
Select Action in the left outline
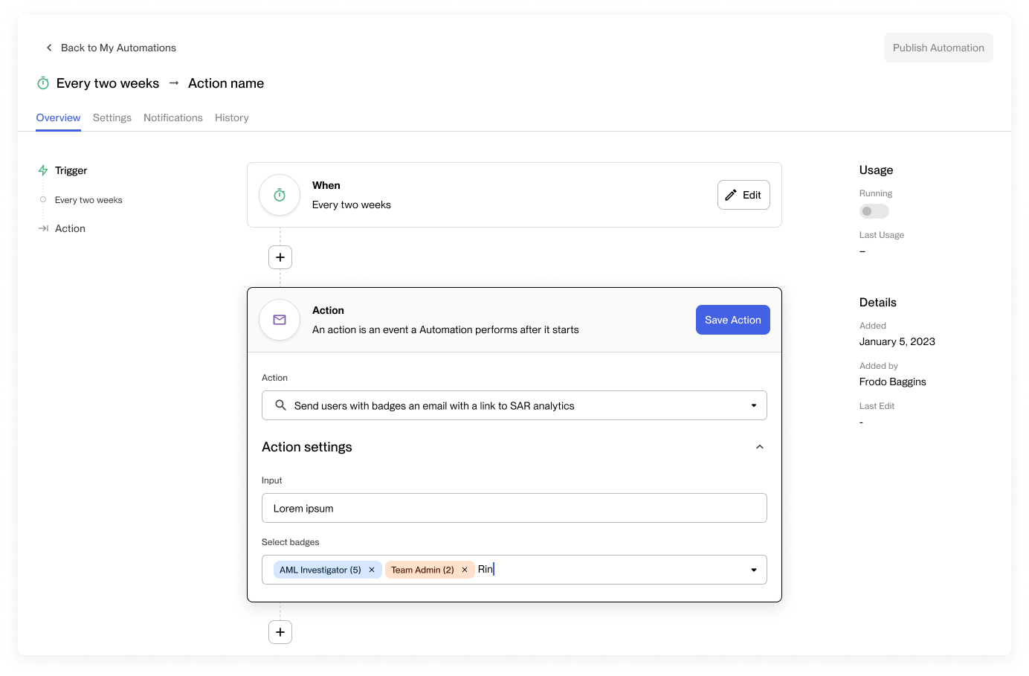coord(70,228)
